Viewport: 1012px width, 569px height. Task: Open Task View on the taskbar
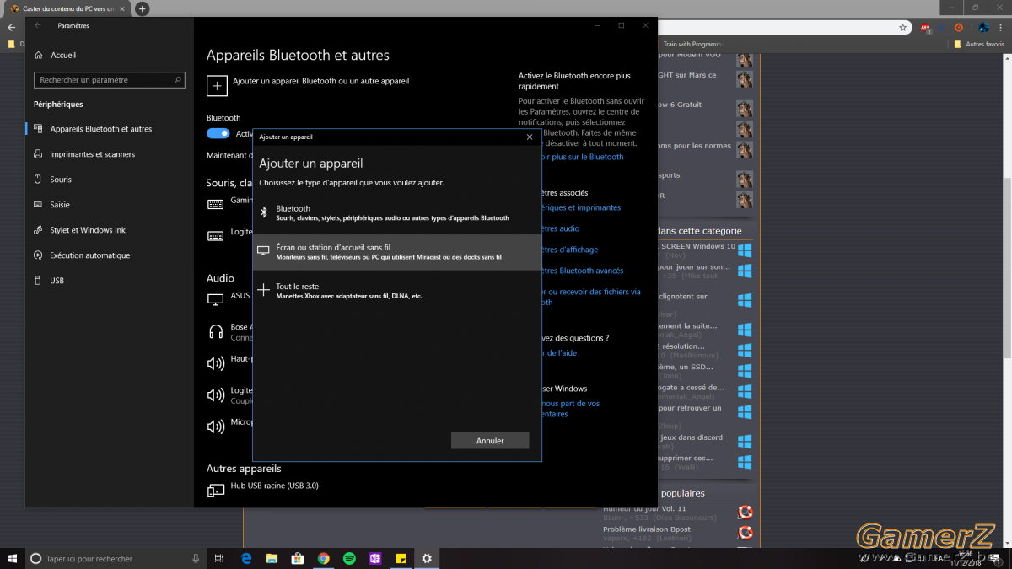(219, 558)
